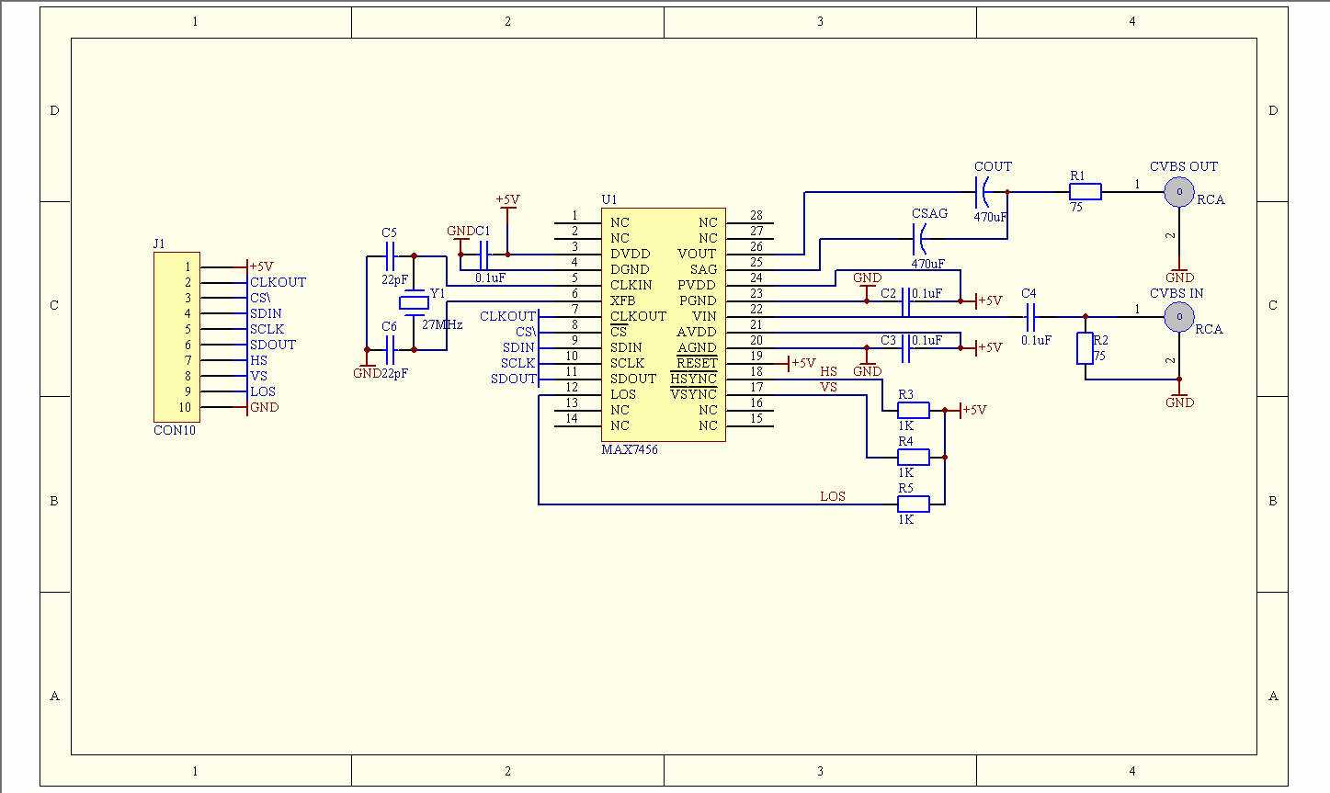The width and height of the screenshot is (1330, 793).
Task: Click the +5V symbol beside RESET pin 19
Action: pyautogui.click(x=801, y=363)
